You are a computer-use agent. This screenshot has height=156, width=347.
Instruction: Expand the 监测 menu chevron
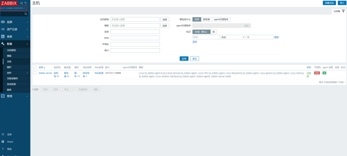tap(27, 22)
